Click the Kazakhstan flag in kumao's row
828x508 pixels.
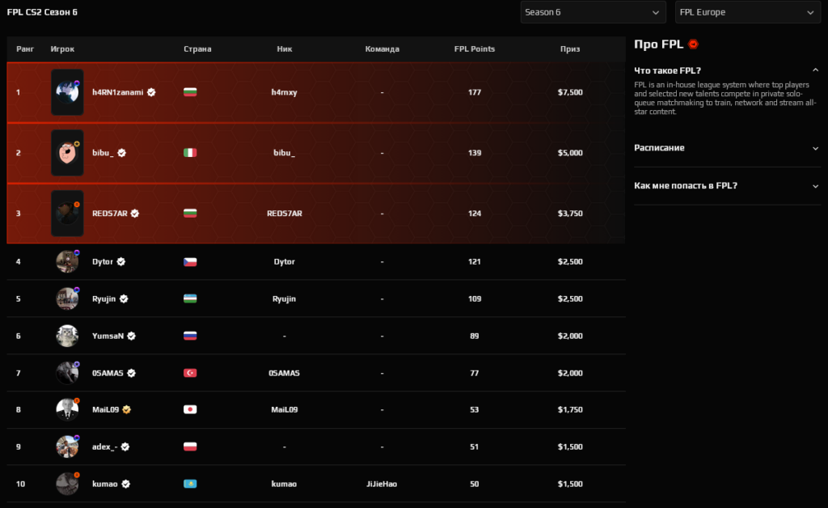191,484
